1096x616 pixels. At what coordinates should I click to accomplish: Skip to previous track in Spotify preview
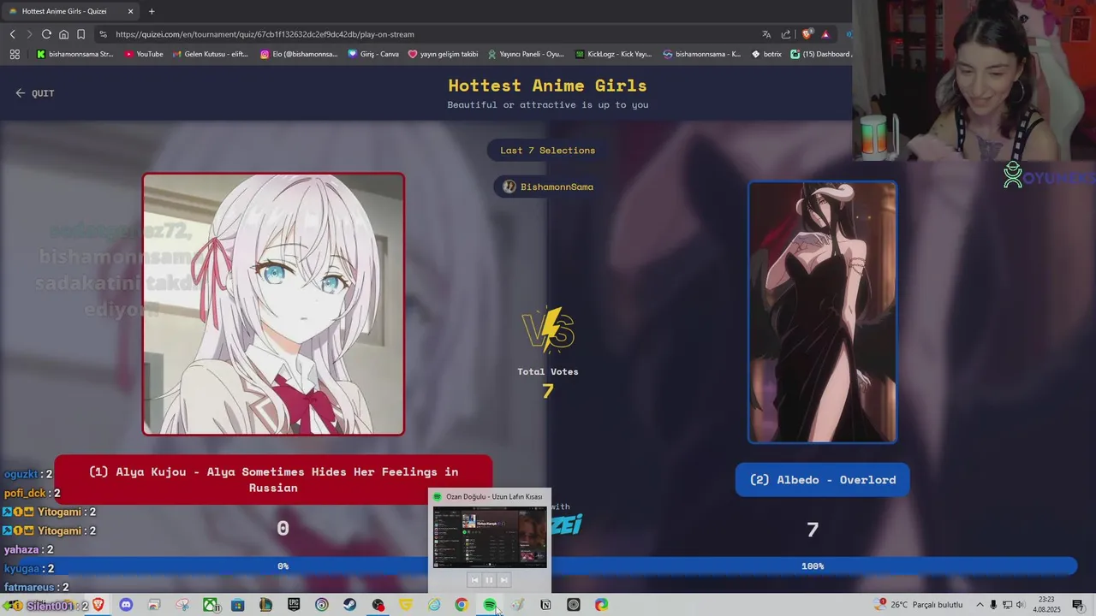pyautogui.click(x=474, y=580)
